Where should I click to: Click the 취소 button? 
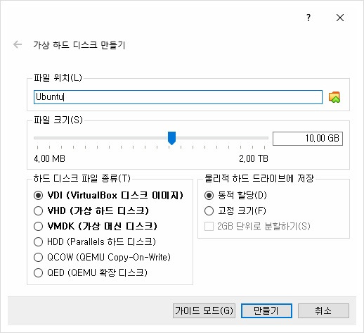click(x=323, y=311)
